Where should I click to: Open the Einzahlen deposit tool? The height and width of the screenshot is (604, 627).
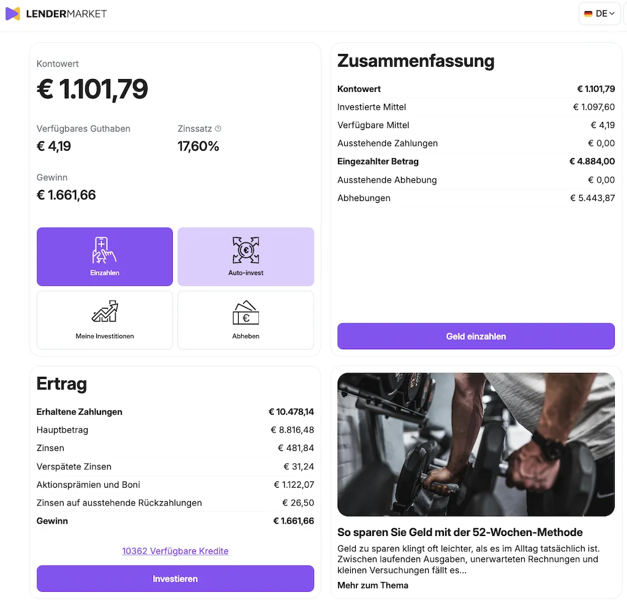104,256
